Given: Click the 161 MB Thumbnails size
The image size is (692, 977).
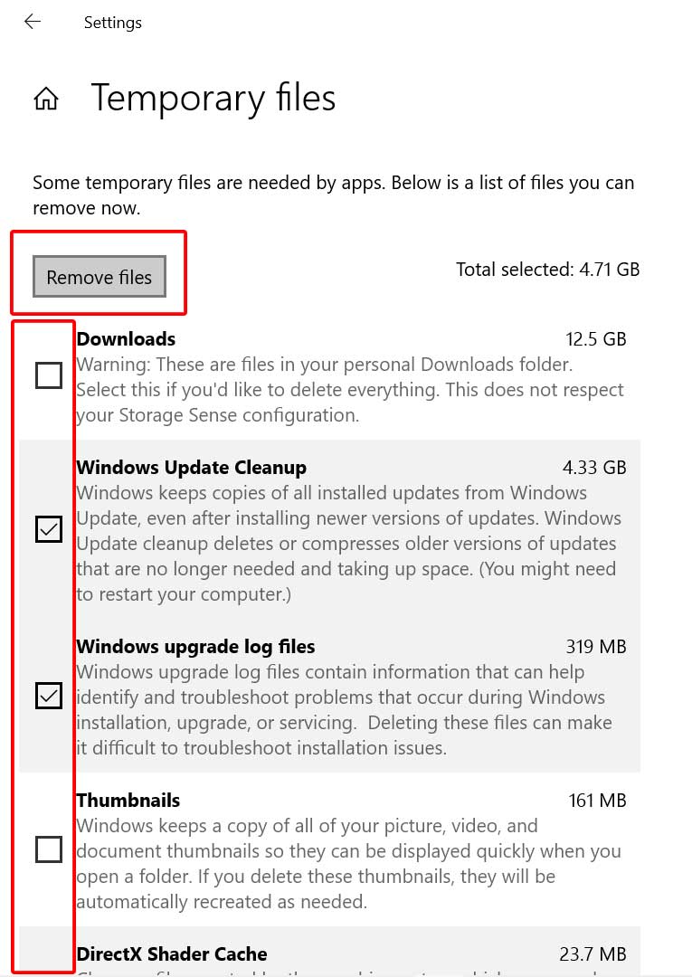Looking at the screenshot, I should tap(597, 800).
